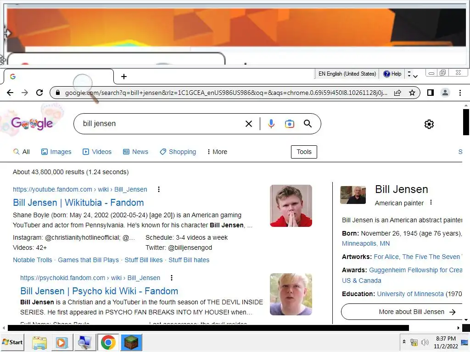Open knowledge panel Bill Jensen photo
The height and width of the screenshot is (352, 470).
(353, 195)
